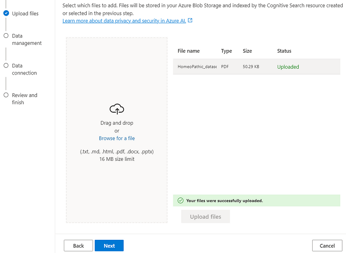The height and width of the screenshot is (253, 346).
Task: Open the Data connection step label
Action: [x=24, y=69]
